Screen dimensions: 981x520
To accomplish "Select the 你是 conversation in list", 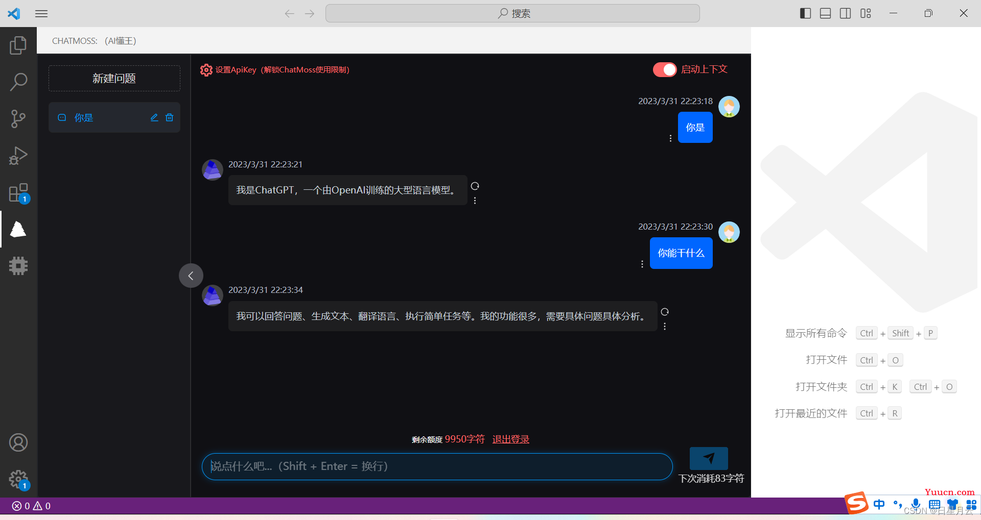I will click(x=114, y=117).
